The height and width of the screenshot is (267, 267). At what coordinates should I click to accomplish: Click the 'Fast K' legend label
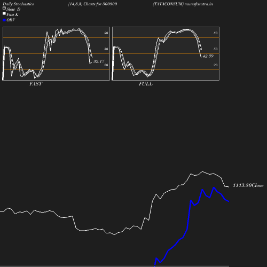[x=12, y=14]
